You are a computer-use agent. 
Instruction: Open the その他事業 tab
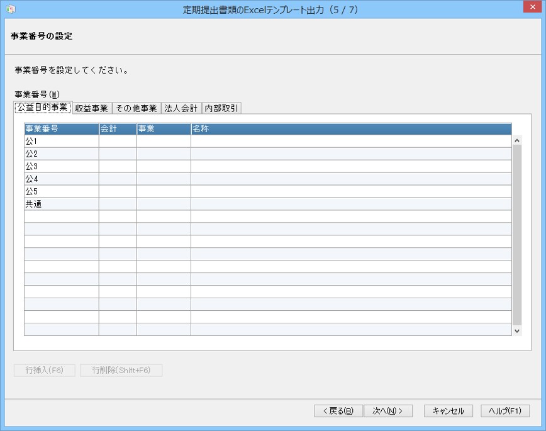[x=136, y=108]
